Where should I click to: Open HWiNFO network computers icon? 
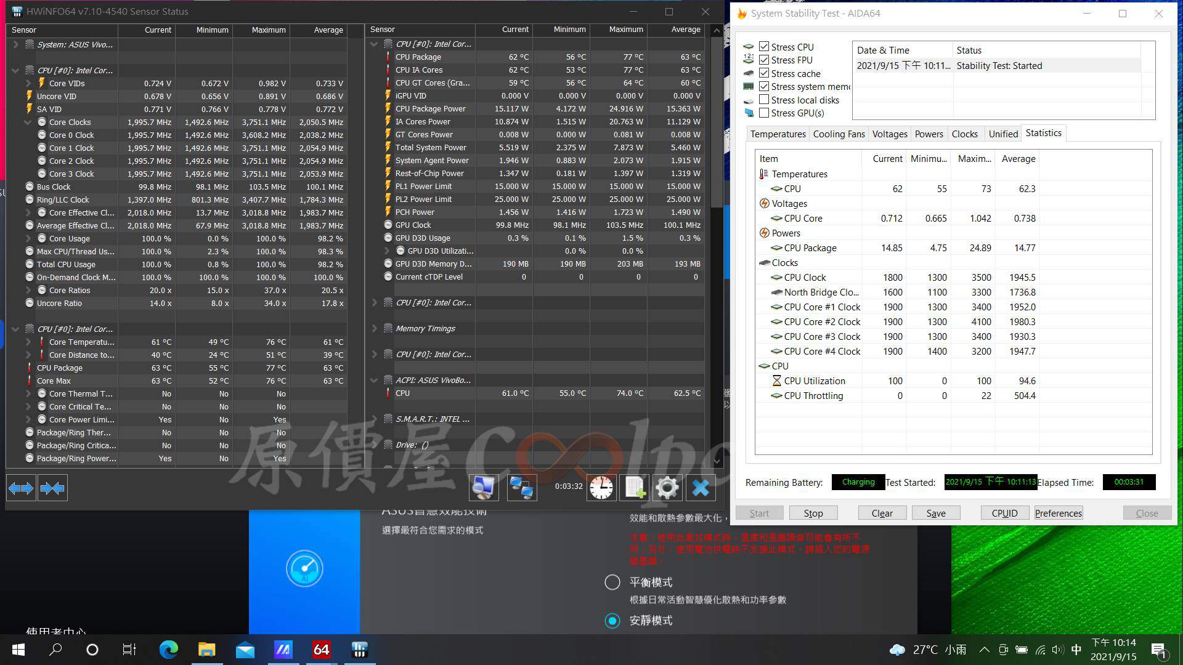(522, 488)
